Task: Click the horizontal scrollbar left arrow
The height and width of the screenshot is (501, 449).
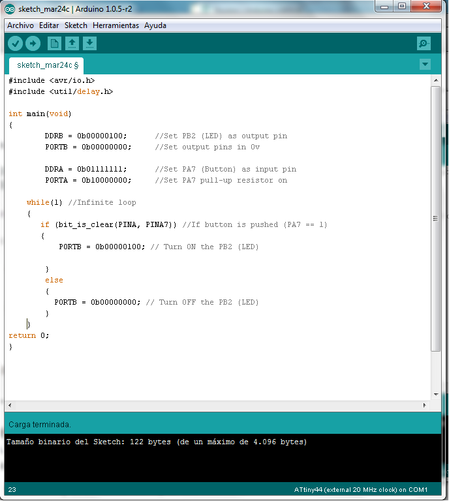Action: tap(10, 406)
